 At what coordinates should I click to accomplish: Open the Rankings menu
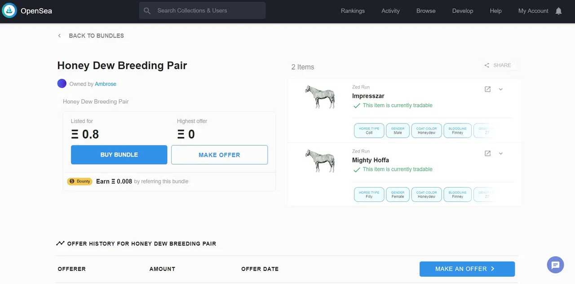pos(353,11)
